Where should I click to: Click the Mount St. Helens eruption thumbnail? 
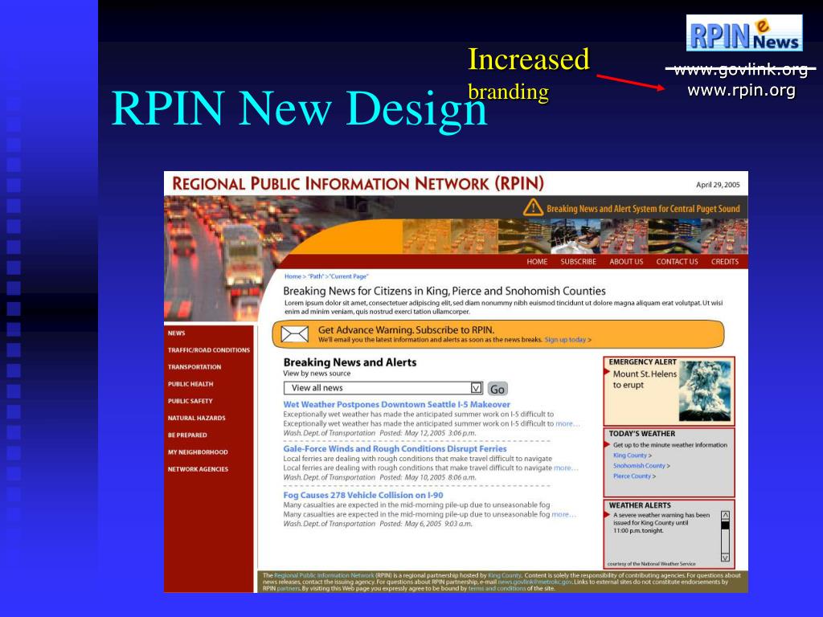(x=704, y=391)
